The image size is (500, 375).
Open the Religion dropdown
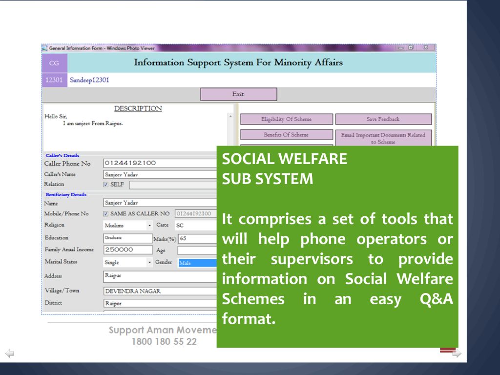pos(150,226)
